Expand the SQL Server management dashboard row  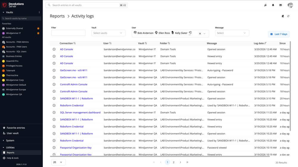coord(54,112)
